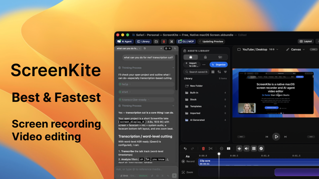The width and height of the screenshot is (319, 179).
Task: Delete selected clip with red trash
Action: pyautogui.click(x=203, y=149)
